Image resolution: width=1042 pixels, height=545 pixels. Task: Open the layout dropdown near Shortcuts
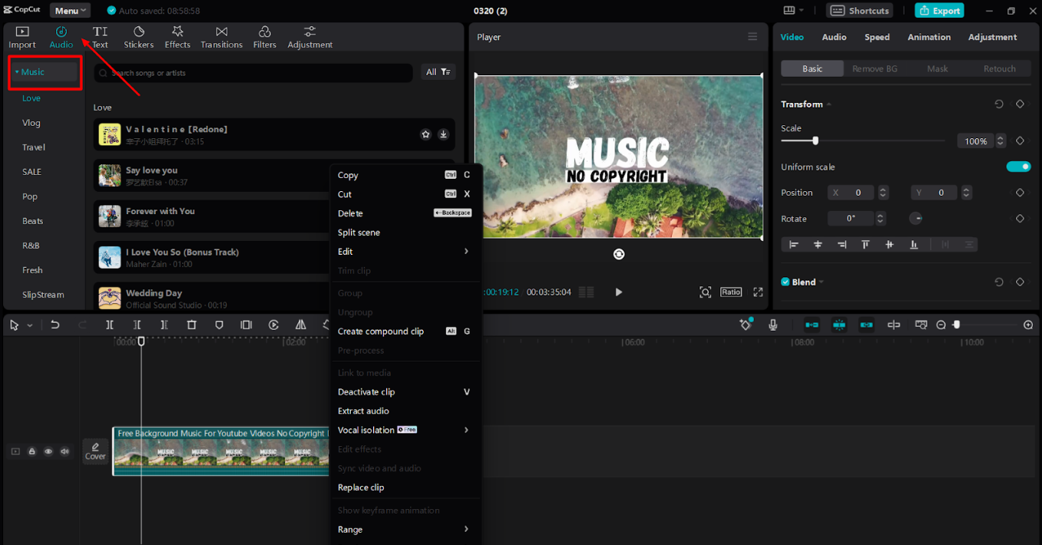click(793, 11)
